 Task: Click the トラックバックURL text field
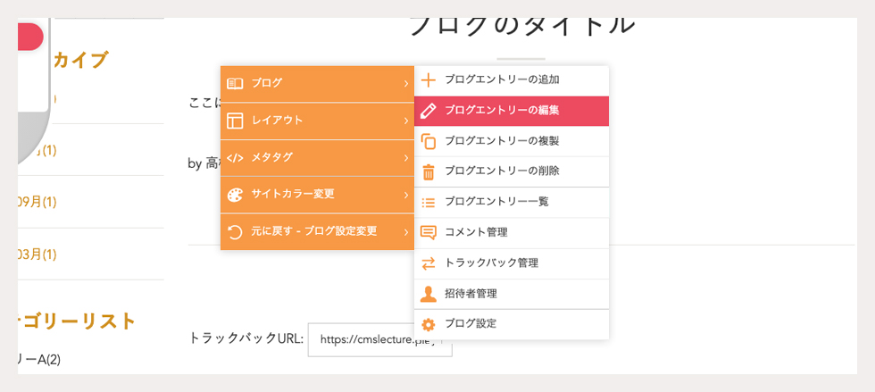click(379, 340)
